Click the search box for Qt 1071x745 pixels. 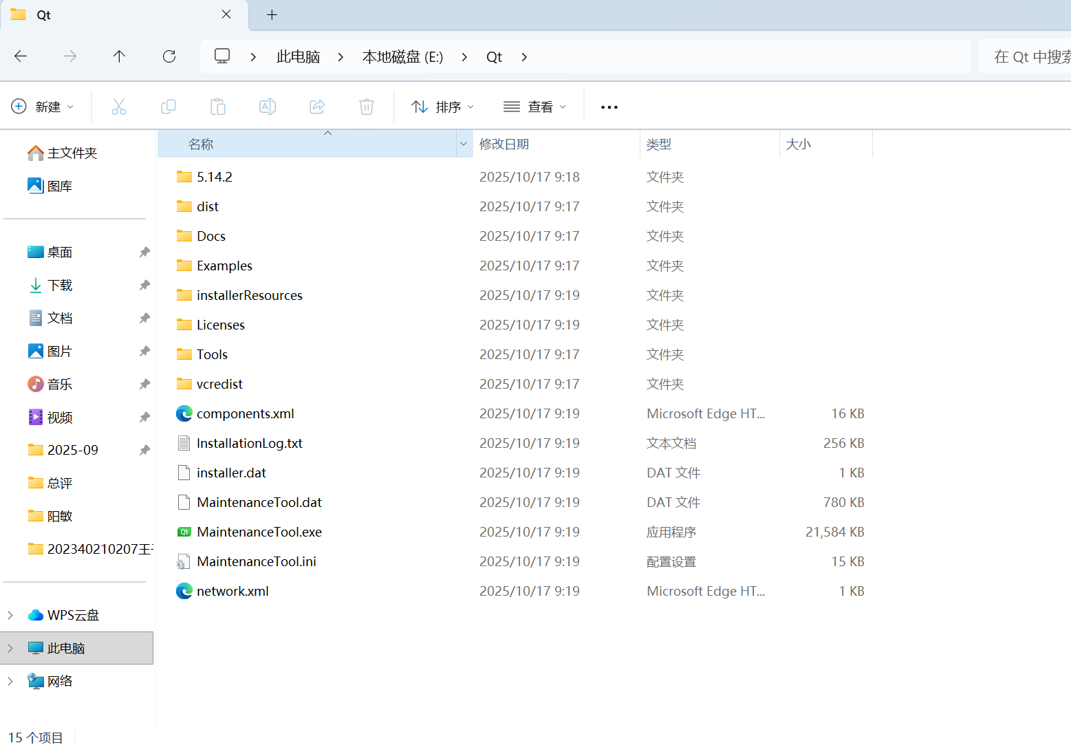[1025, 56]
